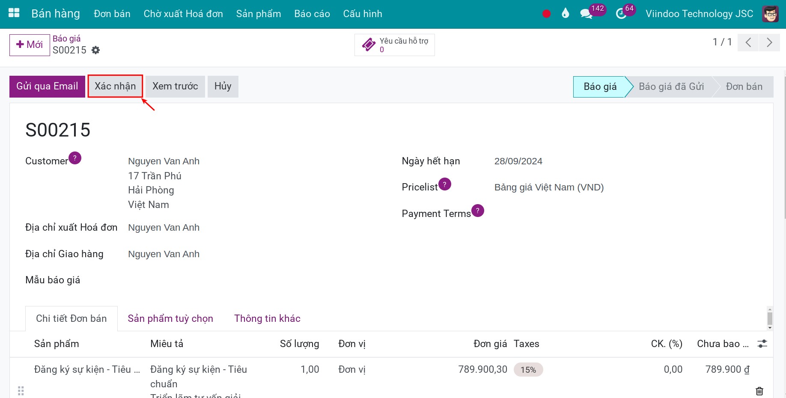Open the Báo cáo menu
This screenshot has width=786, height=398.
[x=312, y=14]
